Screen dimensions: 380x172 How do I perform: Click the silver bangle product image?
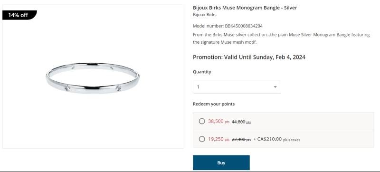[x=93, y=78]
